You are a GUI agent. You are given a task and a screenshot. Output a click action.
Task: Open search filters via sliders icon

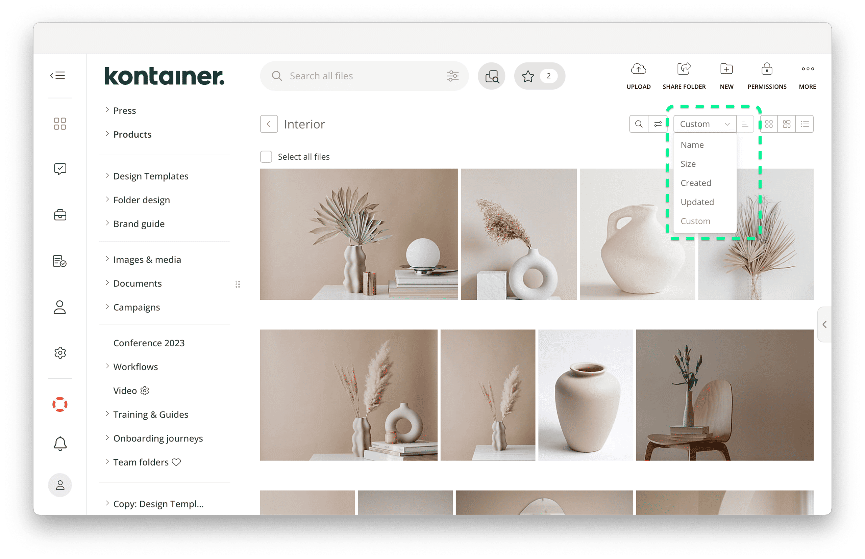pyautogui.click(x=453, y=76)
